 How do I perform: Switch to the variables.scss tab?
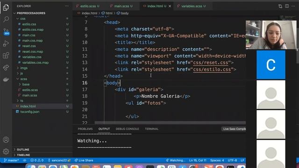pos(192,6)
